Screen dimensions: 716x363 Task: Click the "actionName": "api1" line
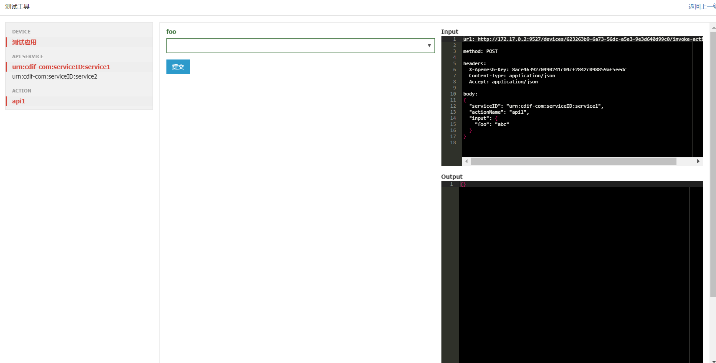pos(499,112)
